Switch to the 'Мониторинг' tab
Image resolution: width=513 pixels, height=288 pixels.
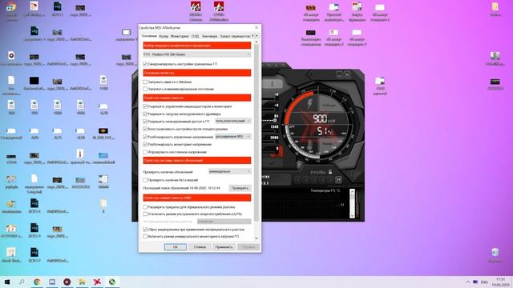[x=180, y=36]
